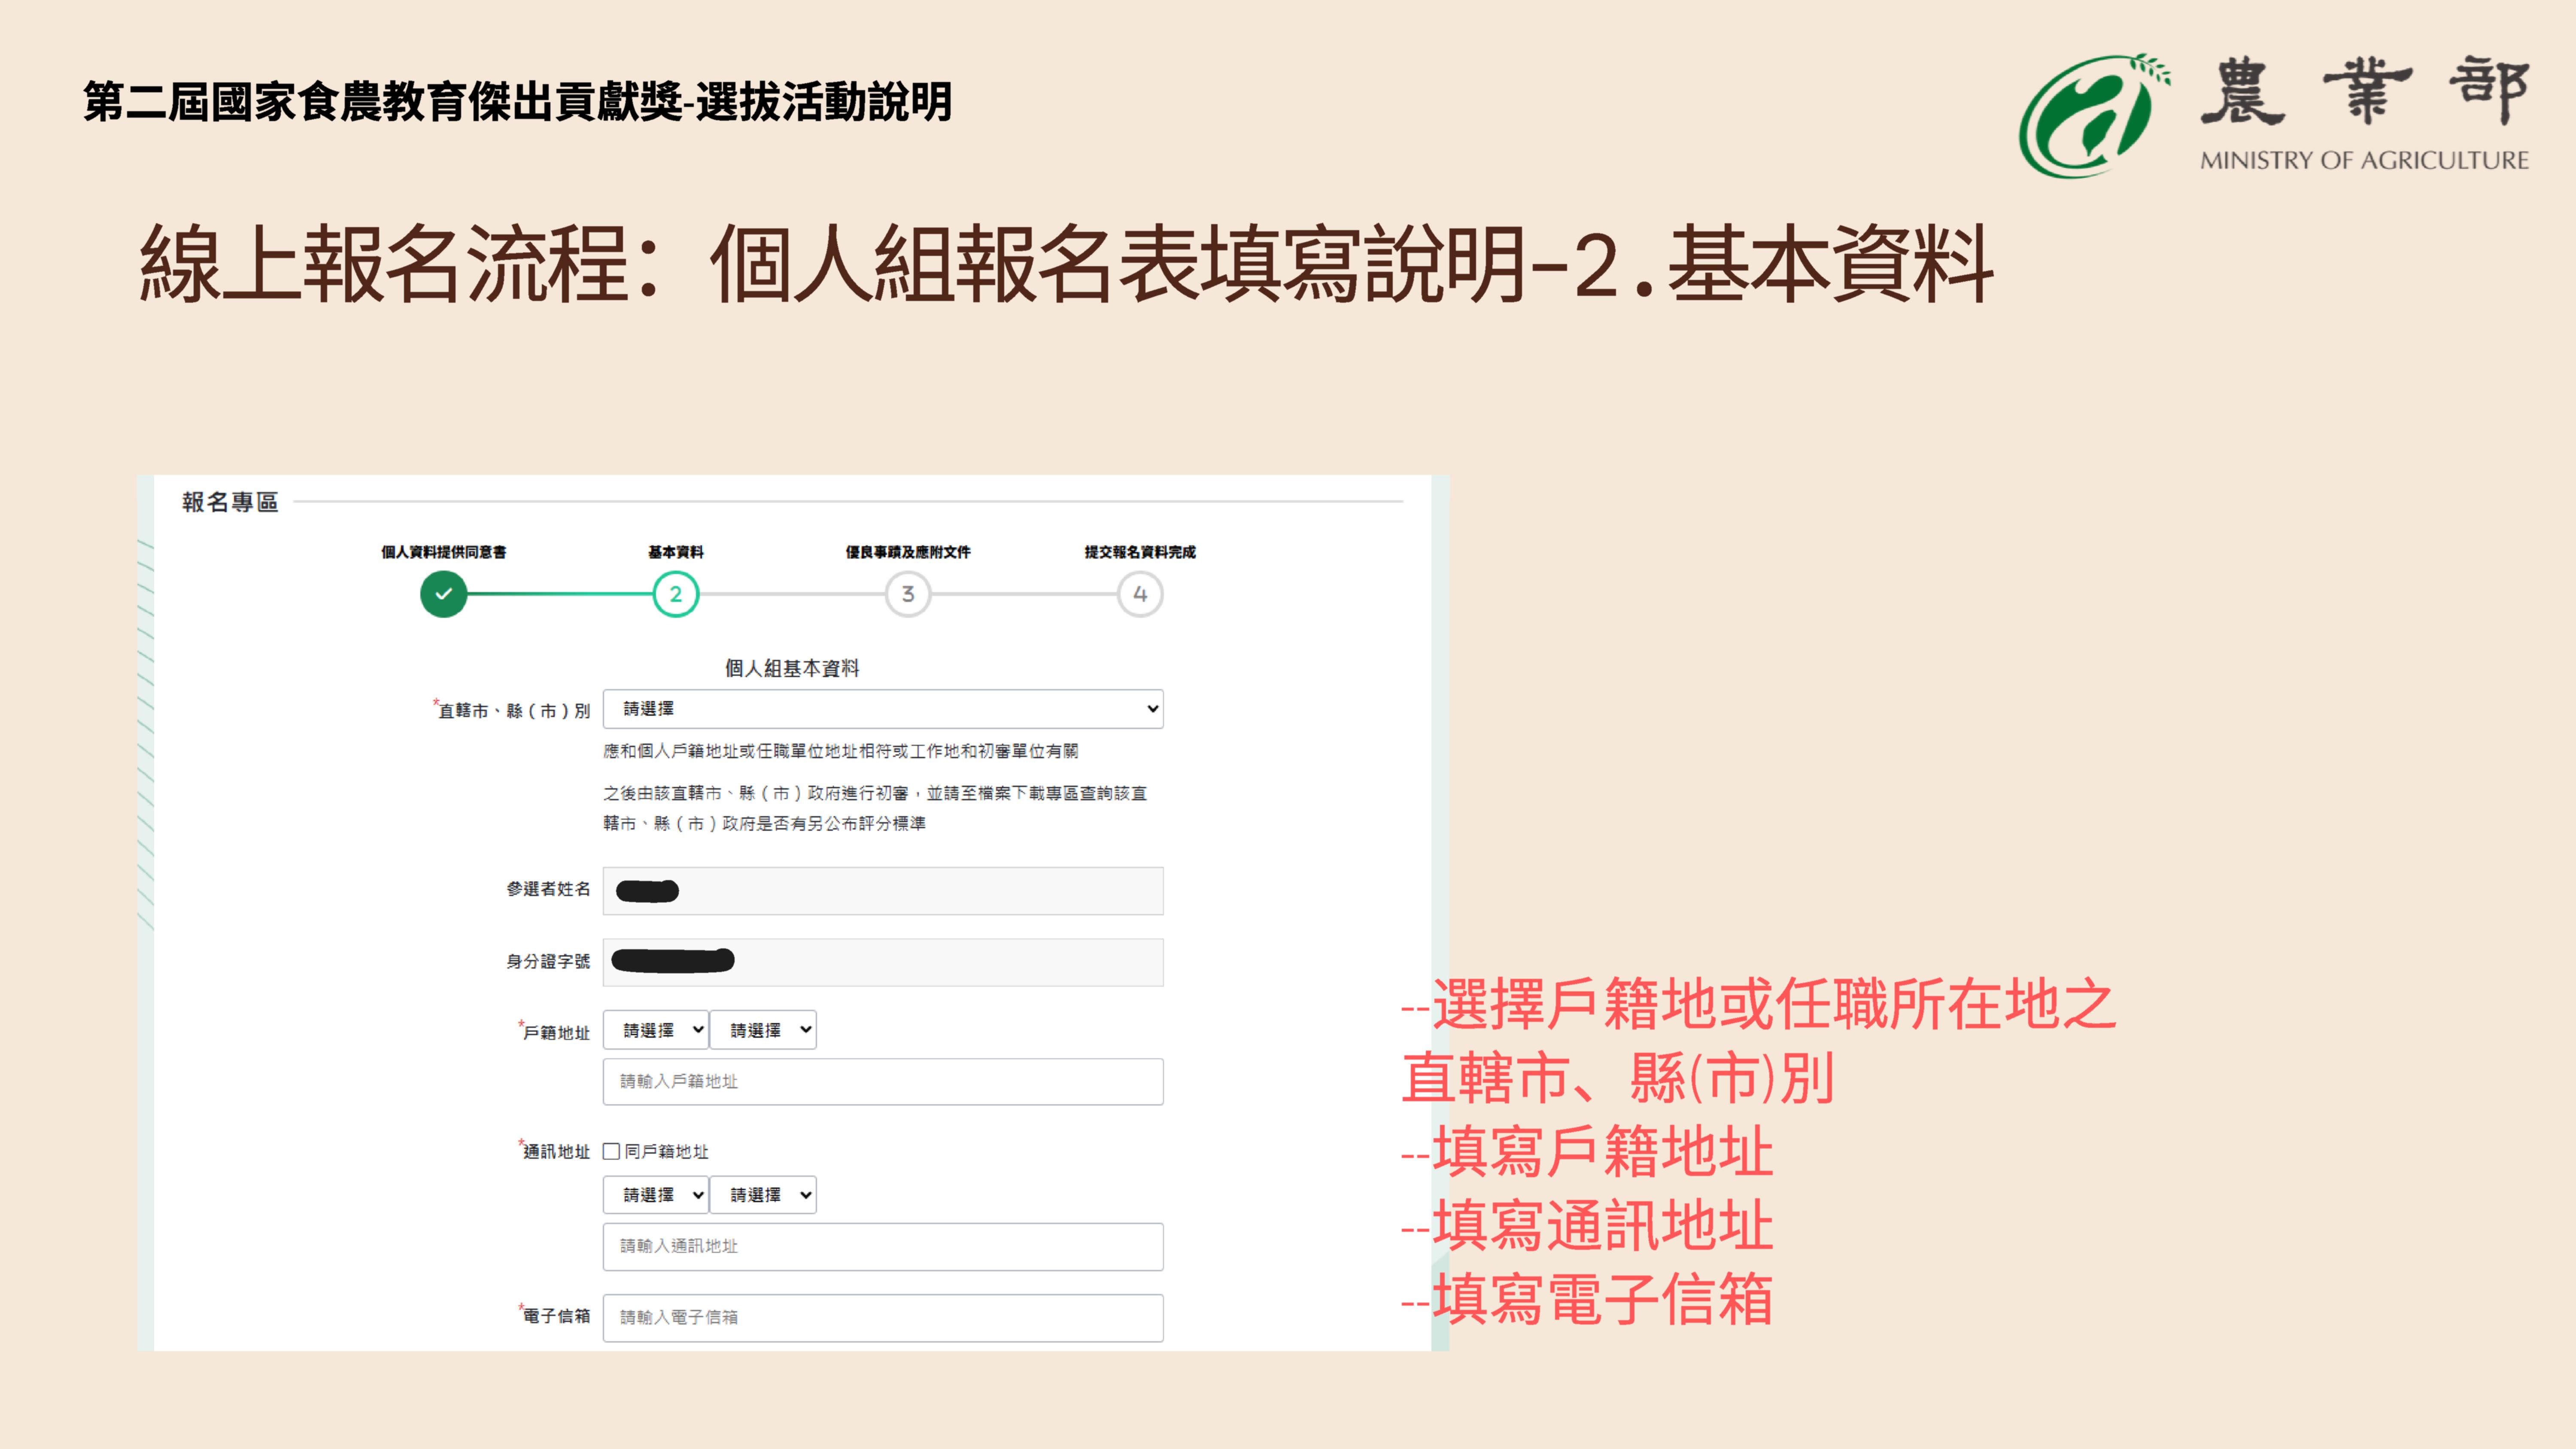Open the 直轄市、縣(市)別 dropdown
Image resolution: width=2576 pixels, height=1449 pixels.
883,709
